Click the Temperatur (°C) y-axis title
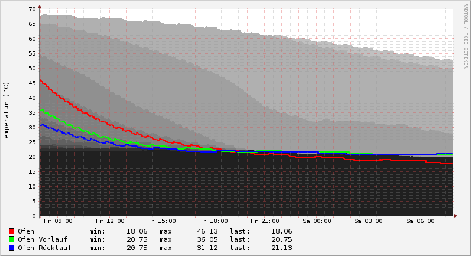 tap(7, 112)
